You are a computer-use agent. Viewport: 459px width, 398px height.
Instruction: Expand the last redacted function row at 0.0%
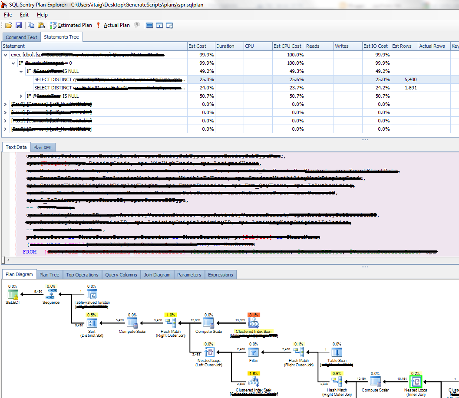pyautogui.click(x=5, y=129)
